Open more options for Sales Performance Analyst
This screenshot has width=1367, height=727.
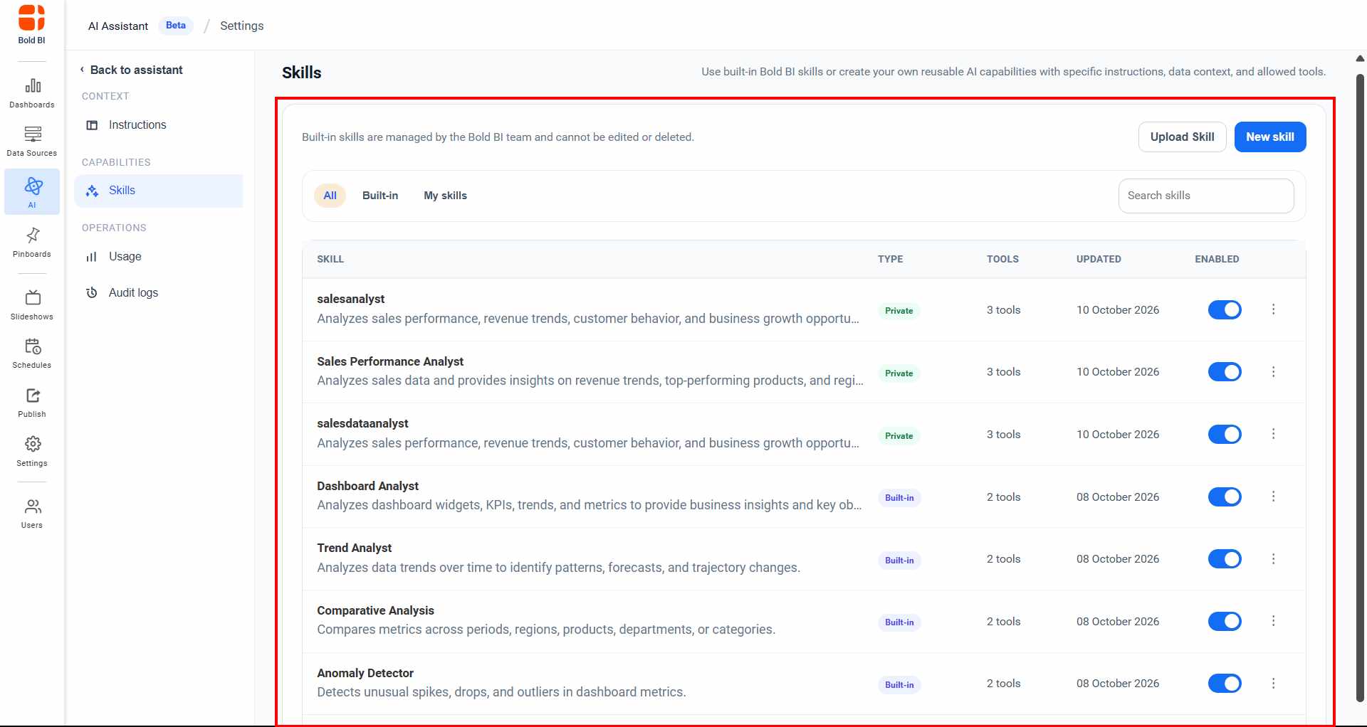click(x=1274, y=372)
